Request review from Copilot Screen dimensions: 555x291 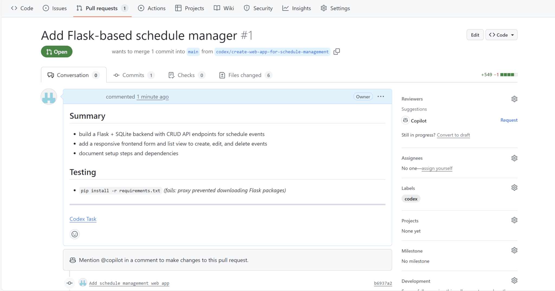(509, 120)
